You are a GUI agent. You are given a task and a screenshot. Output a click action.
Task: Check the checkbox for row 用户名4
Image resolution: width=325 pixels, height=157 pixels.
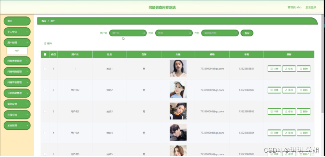(x=45, y=133)
